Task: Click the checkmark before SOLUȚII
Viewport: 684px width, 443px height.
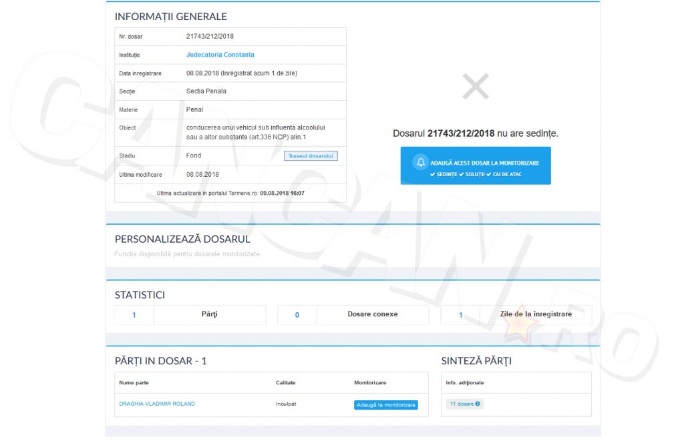Action: [x=462, y=174]
